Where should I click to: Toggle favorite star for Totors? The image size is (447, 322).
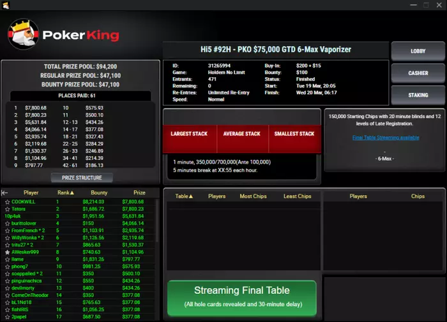pos(8,209)
